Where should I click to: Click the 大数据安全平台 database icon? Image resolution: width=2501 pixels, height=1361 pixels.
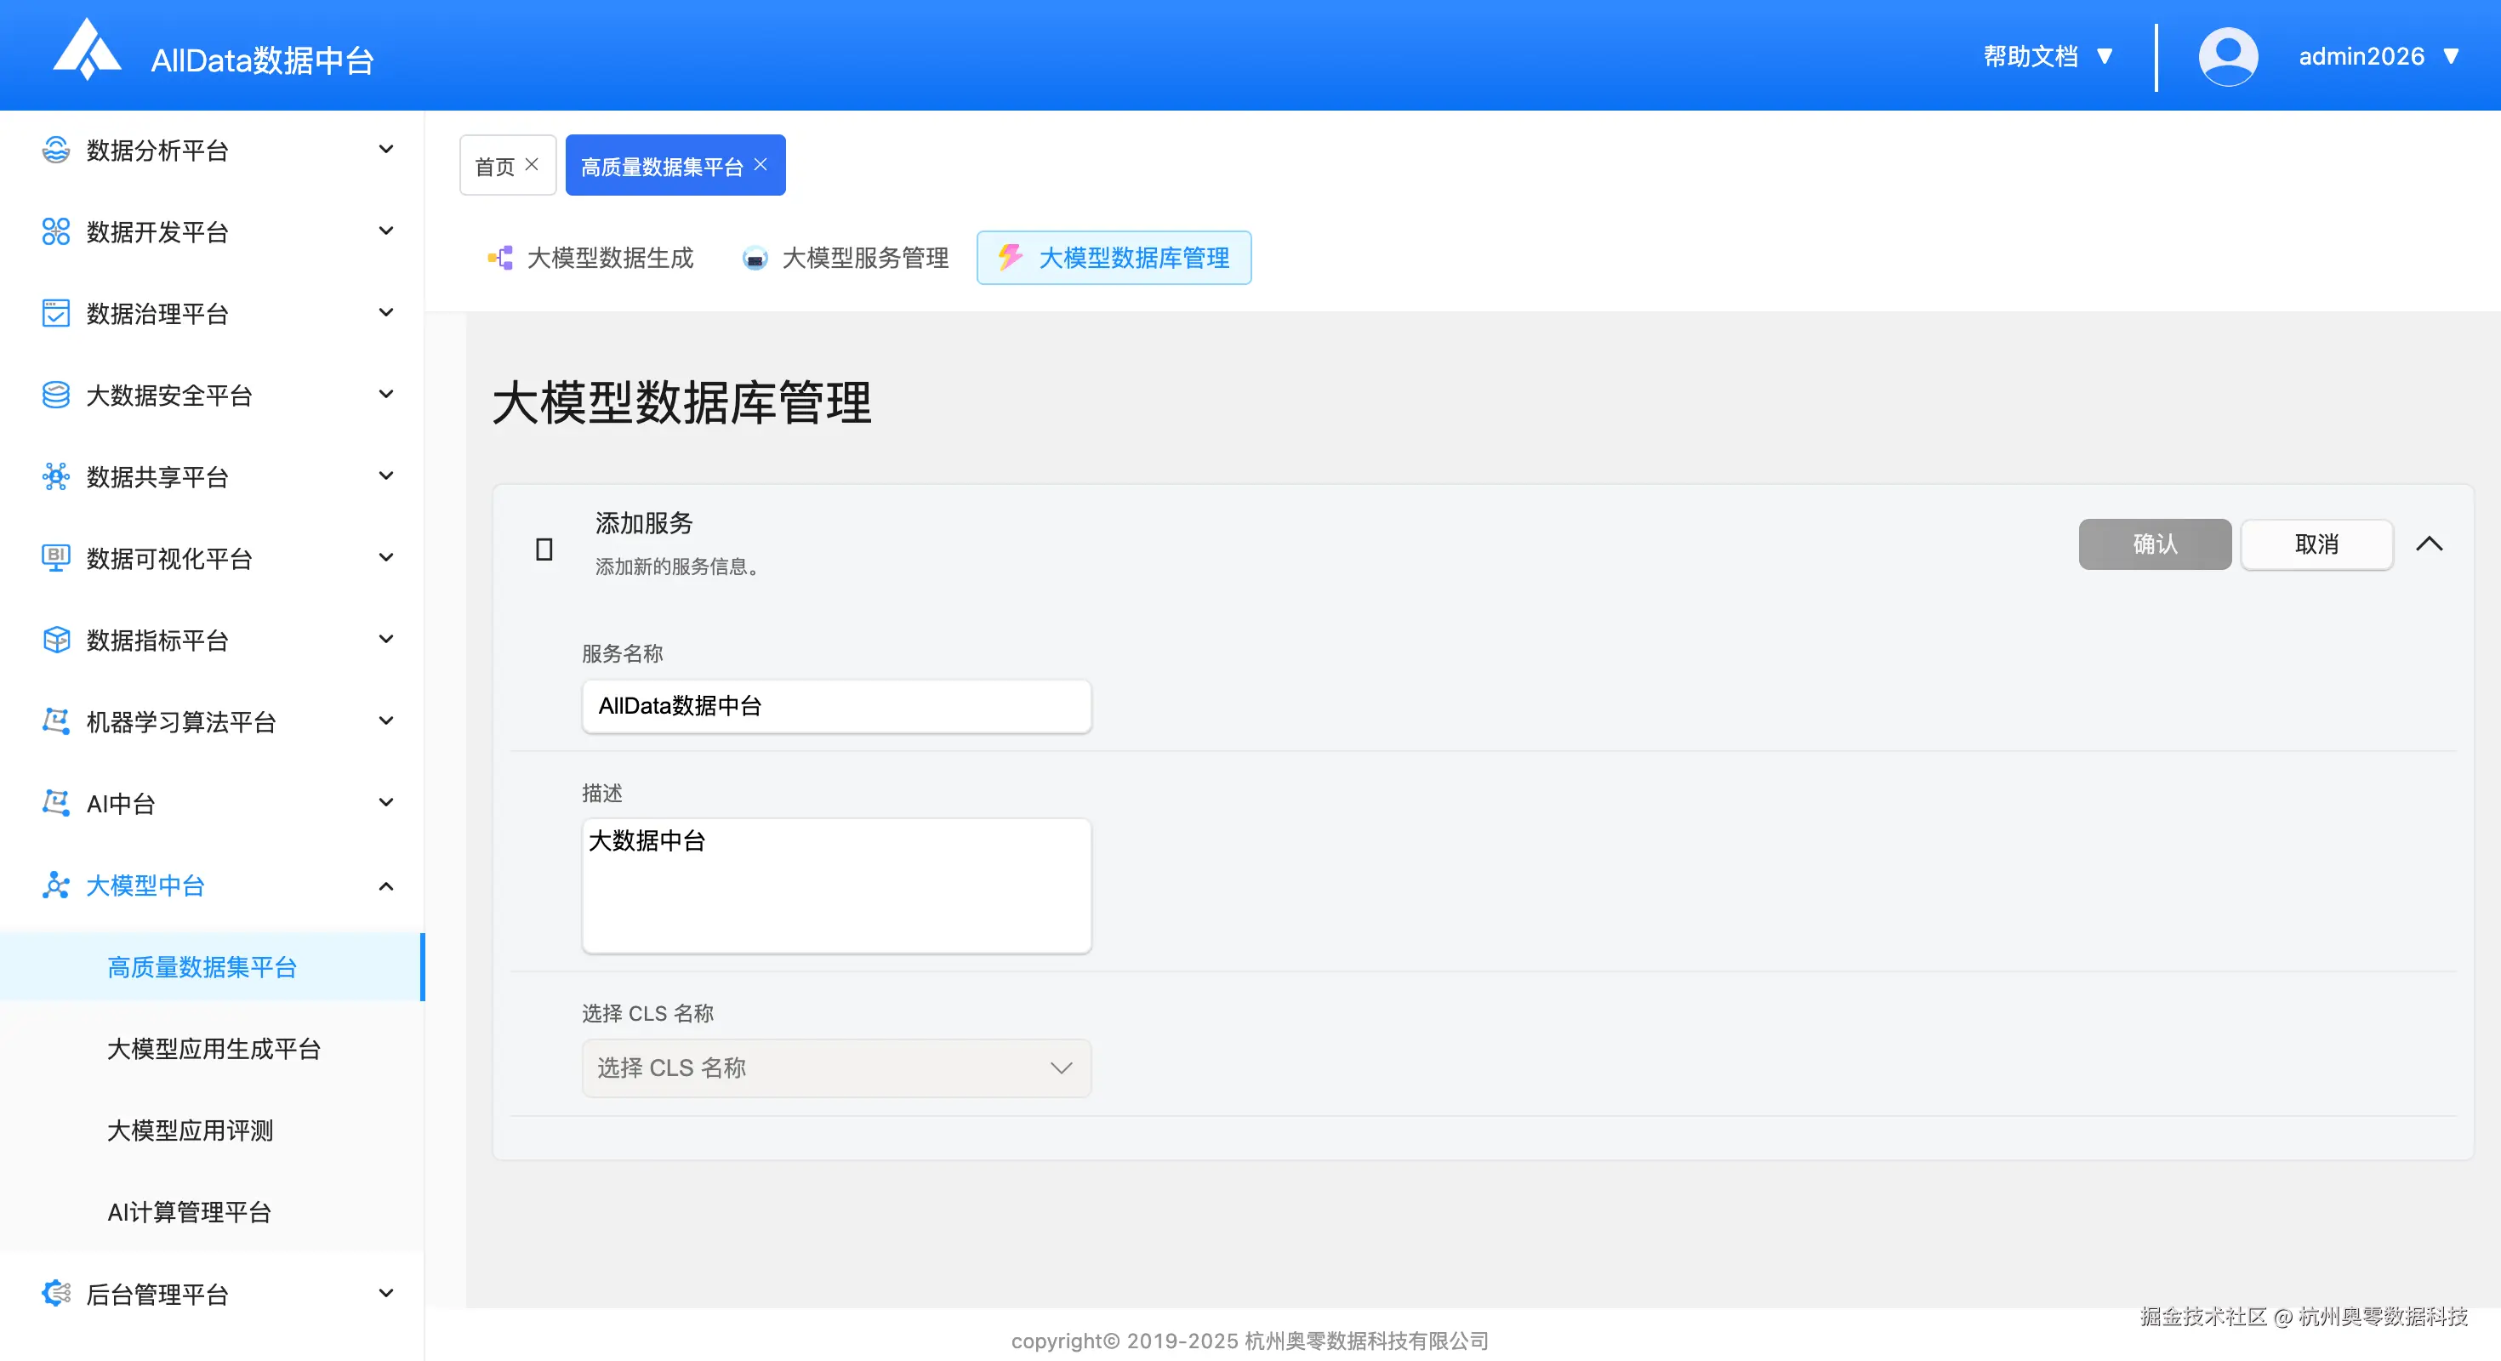click(56, 395)
